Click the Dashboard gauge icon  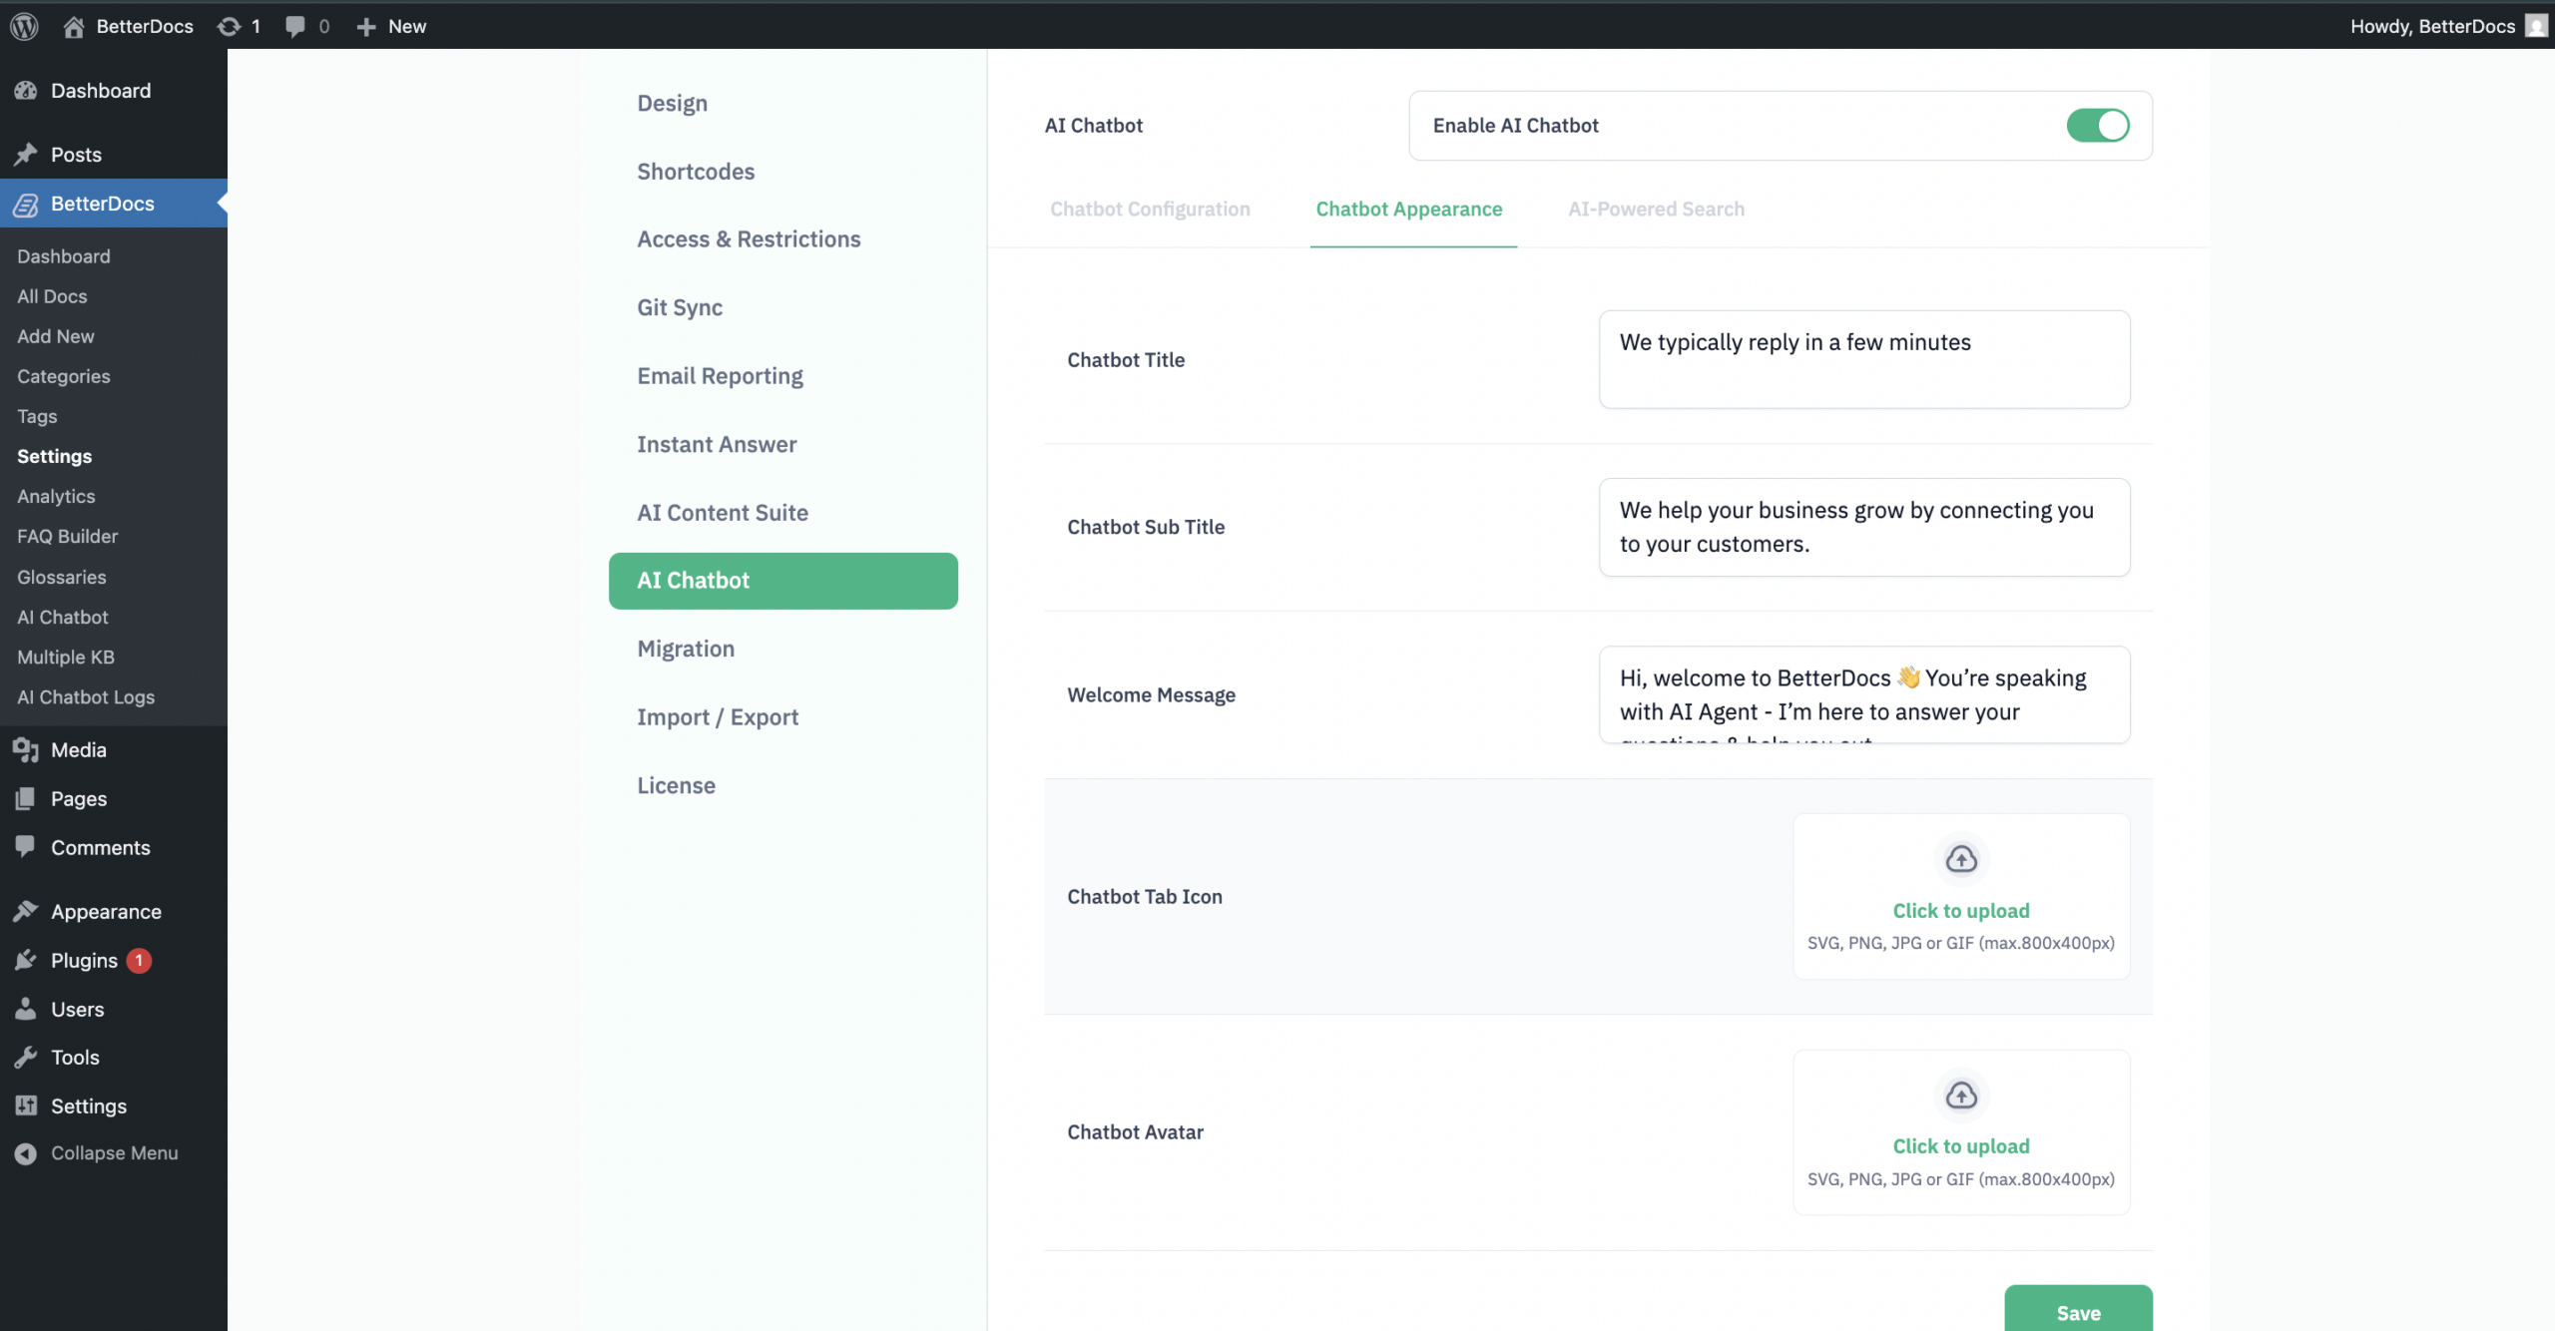pyautogui.click(x=26, y=91)
